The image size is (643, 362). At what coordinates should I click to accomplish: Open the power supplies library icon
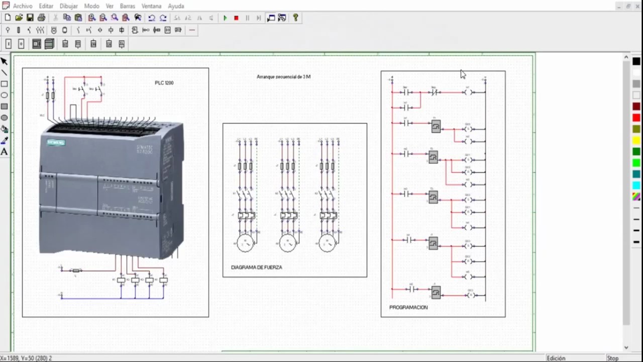point(8,30)
